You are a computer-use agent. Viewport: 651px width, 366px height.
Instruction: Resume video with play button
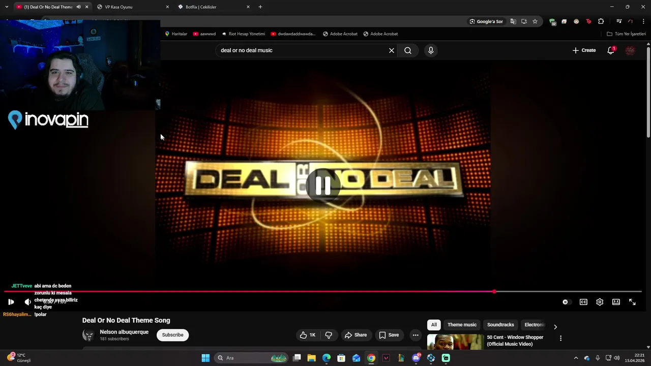click(x=11, y=302)
